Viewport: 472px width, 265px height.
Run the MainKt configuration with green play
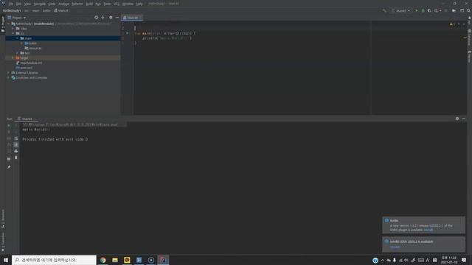417,10
